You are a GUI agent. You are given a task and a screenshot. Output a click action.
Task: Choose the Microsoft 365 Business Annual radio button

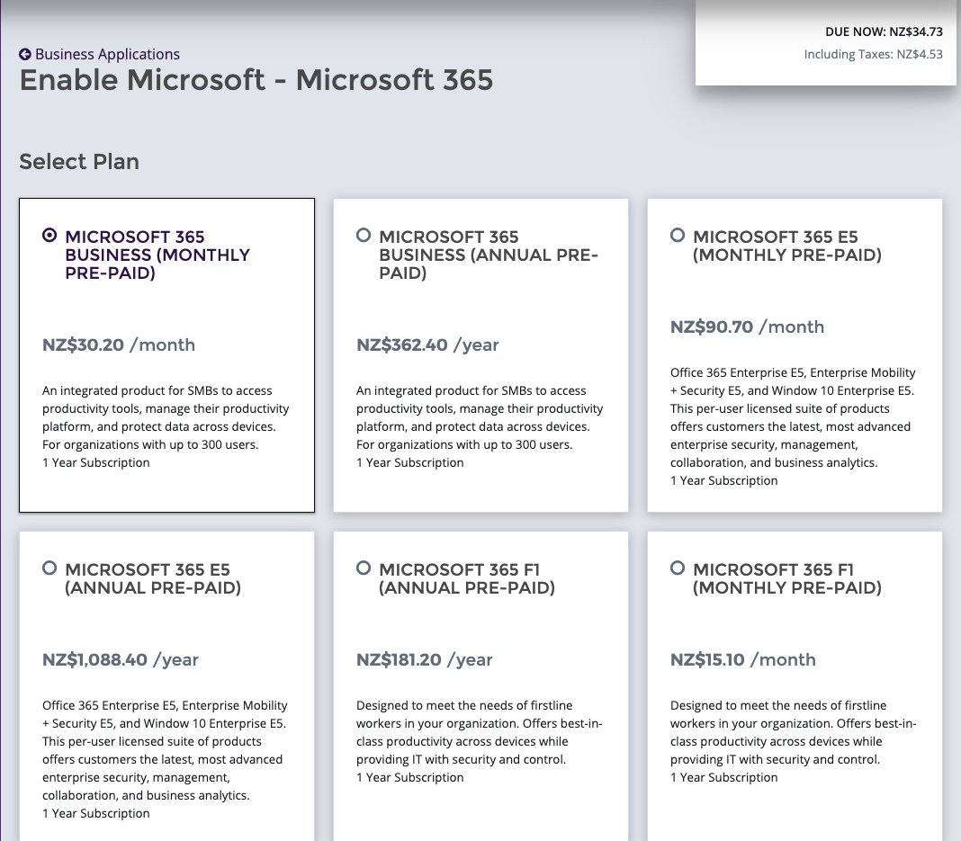(364, 236)
